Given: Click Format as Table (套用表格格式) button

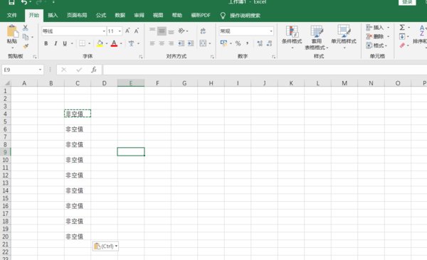Looking at the screenshot, I should click(317, 38).
